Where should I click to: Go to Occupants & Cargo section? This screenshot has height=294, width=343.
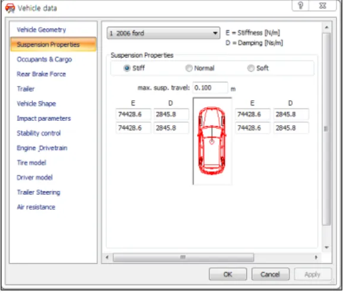(44, 59)
